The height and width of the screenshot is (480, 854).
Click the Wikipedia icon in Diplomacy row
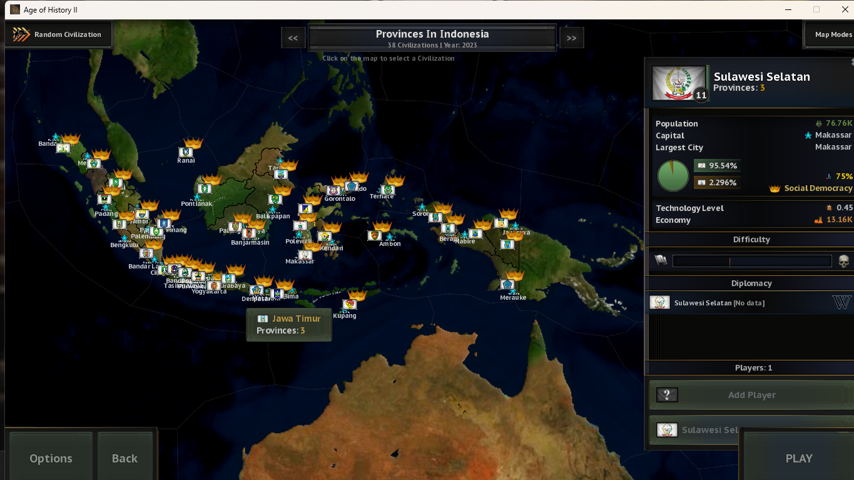[841, 302]
